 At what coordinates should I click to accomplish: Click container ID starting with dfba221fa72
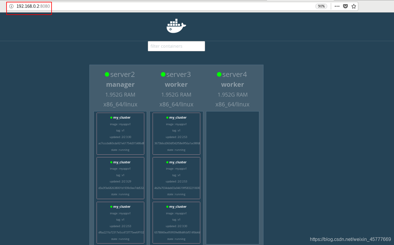tap(121, 232)
